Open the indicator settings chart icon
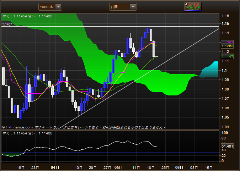The width and height of the screenshot is (240, 171). (x=193, y=7)
